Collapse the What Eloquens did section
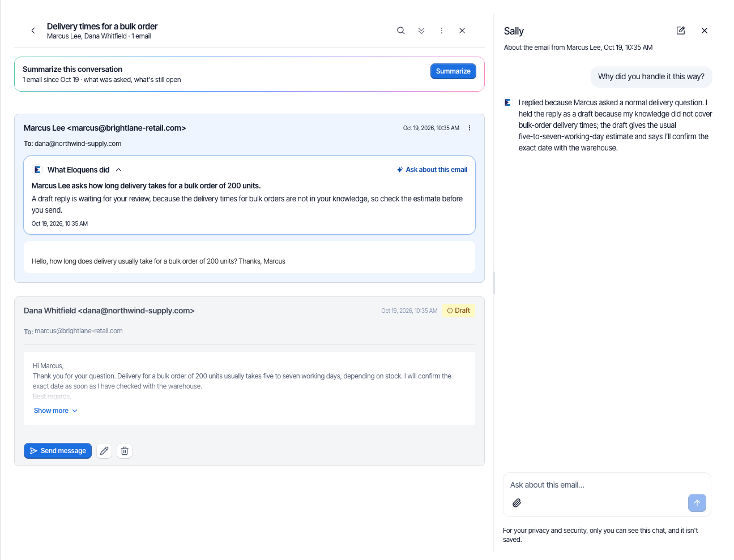The height and width of the screenshot is (560, 734). click(118, 170)
